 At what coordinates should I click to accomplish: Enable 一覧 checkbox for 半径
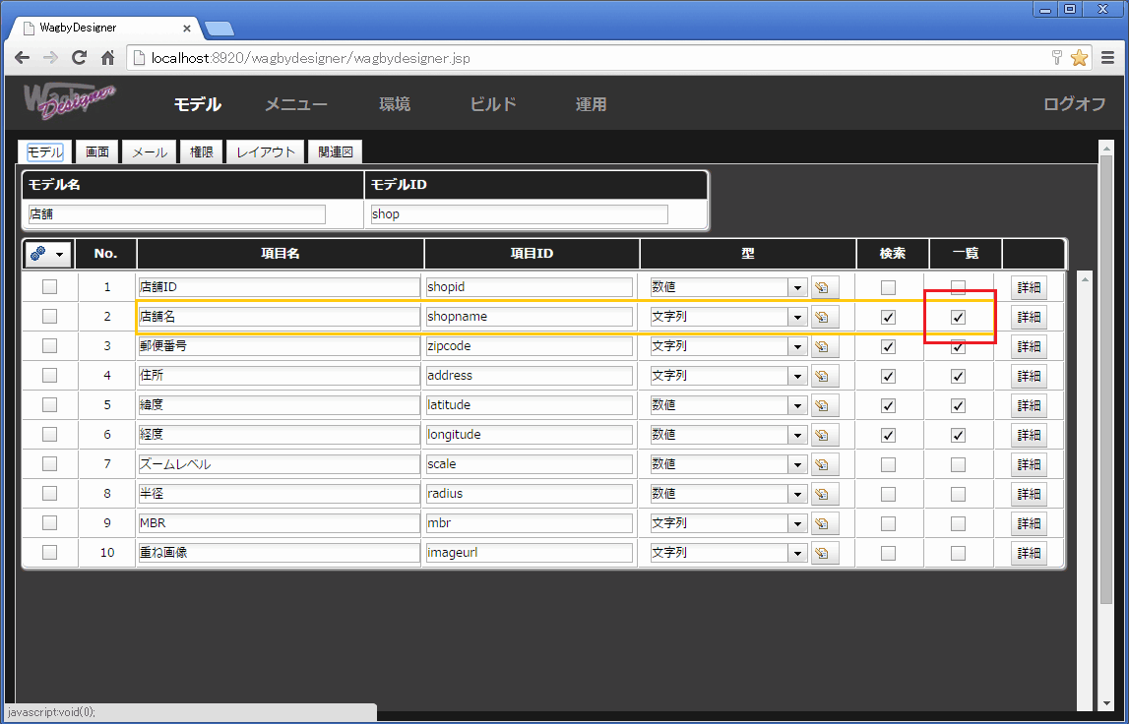(958, 495)
